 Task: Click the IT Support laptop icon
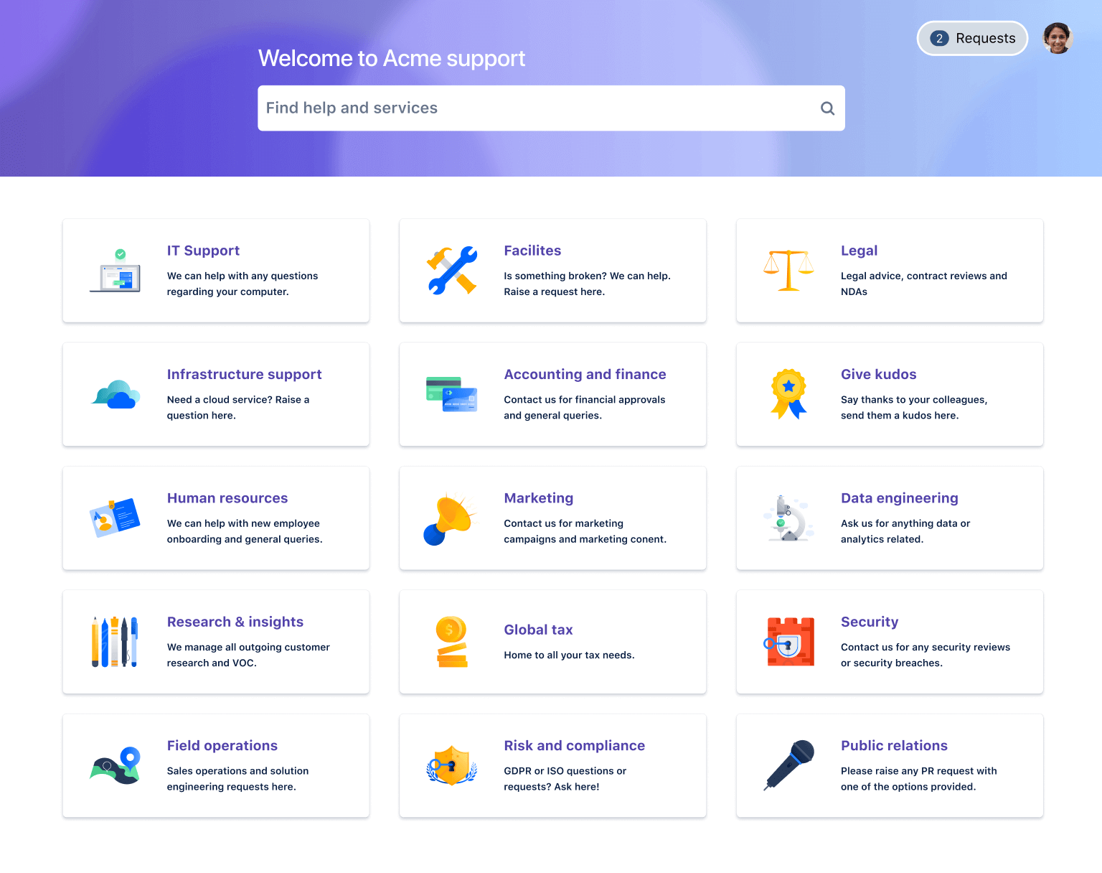point(115,271)
